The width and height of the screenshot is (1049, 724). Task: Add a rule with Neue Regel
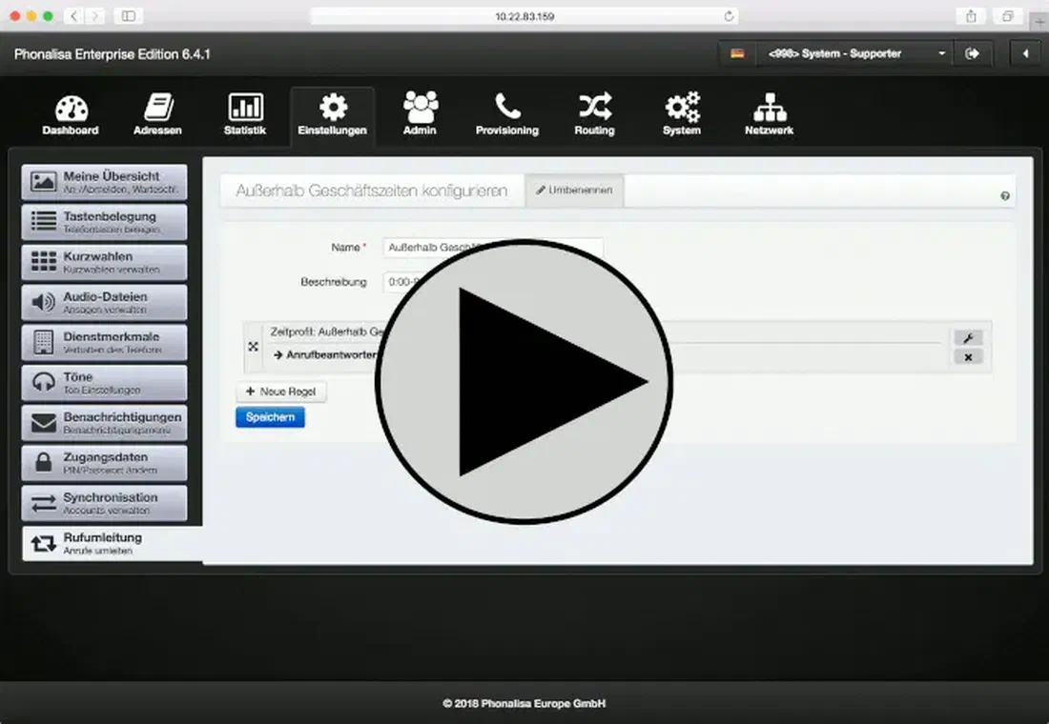[x=281, y=392]
